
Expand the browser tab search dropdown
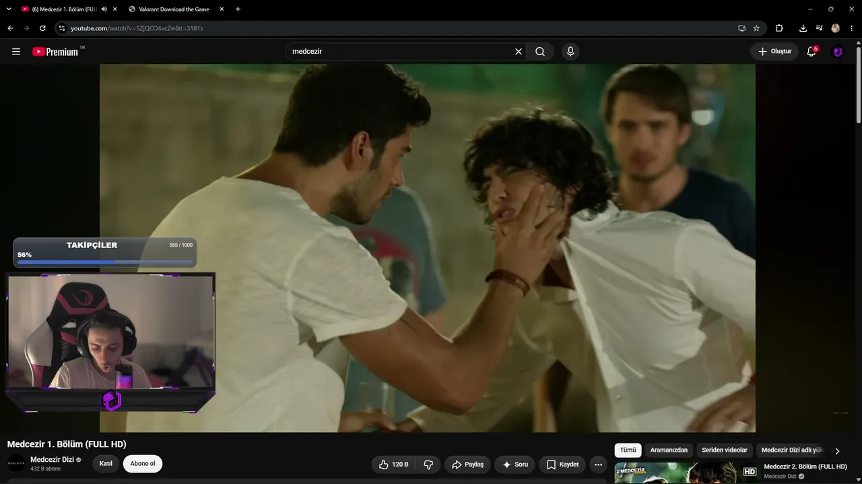[x=9, y=9]
